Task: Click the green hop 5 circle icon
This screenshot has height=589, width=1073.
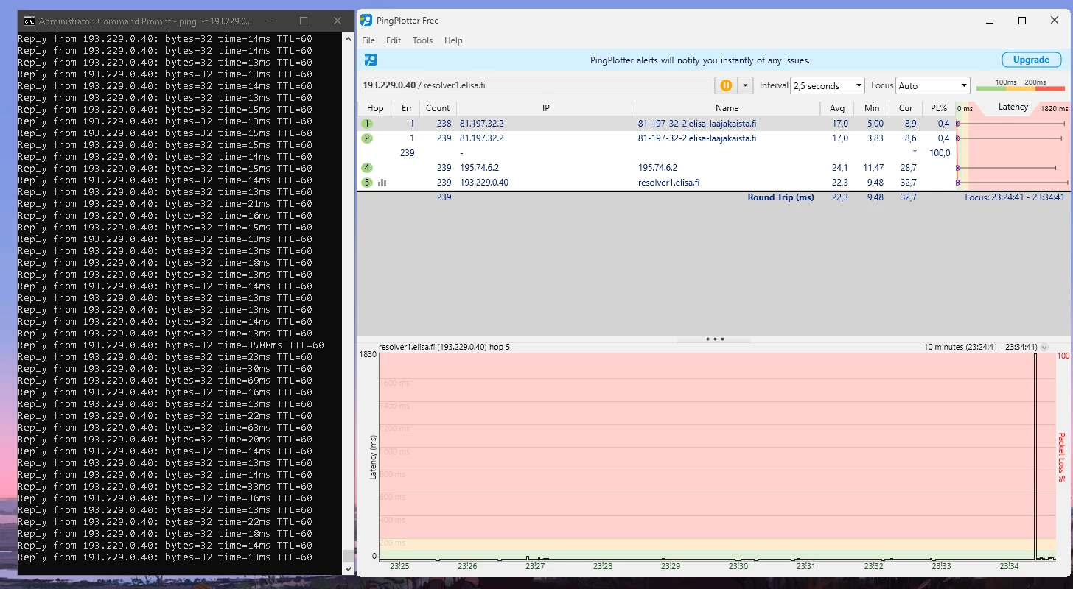Action: click(367, 183)
